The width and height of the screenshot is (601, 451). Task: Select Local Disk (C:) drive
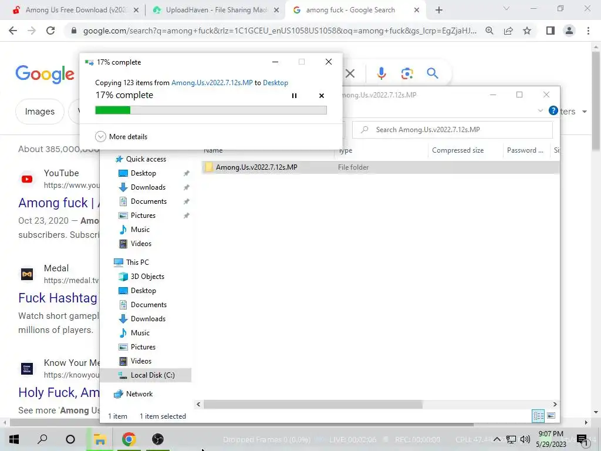(146, 375)
